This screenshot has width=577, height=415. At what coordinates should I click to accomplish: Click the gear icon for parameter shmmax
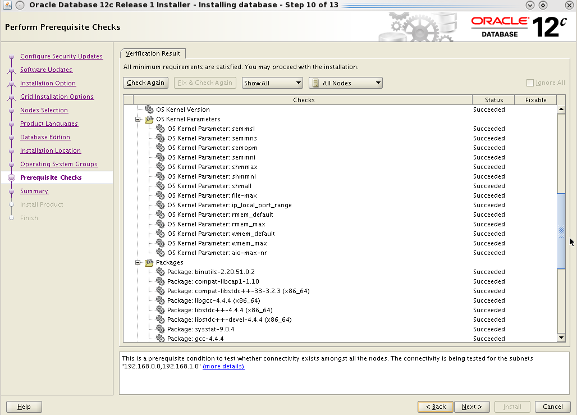tap(161, 167)
